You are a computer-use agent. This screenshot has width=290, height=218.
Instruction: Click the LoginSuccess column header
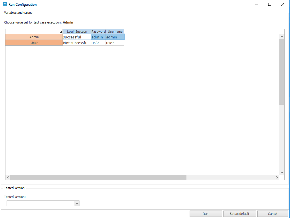click(77, 32)
